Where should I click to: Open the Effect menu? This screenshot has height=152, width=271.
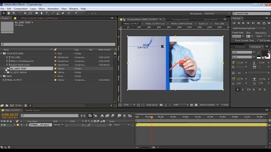[41, 8]
